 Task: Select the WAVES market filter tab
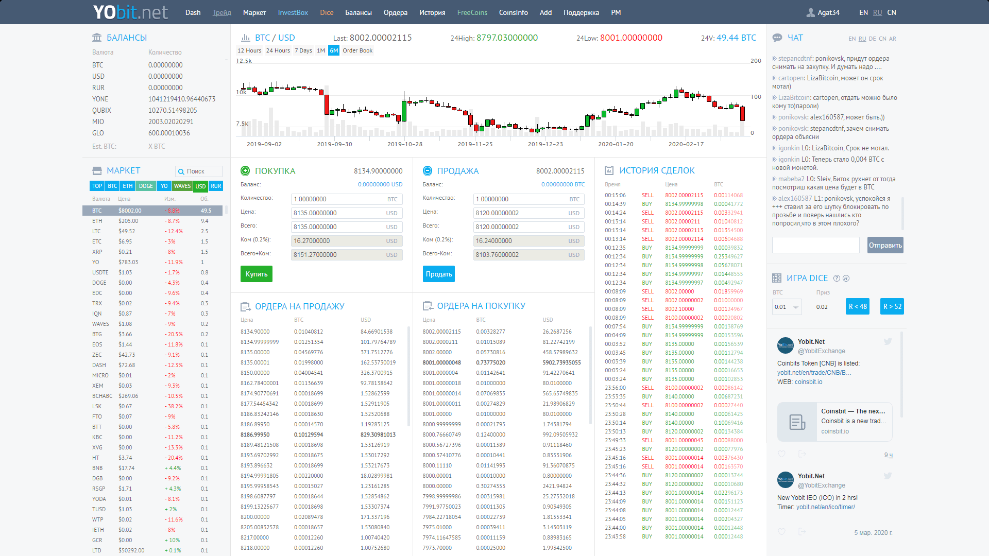tap(182, 186)
